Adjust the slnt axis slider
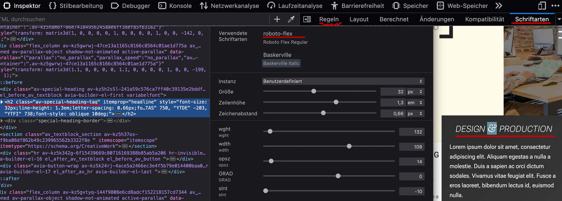The image size is (562, 201). tap(329, 191)
